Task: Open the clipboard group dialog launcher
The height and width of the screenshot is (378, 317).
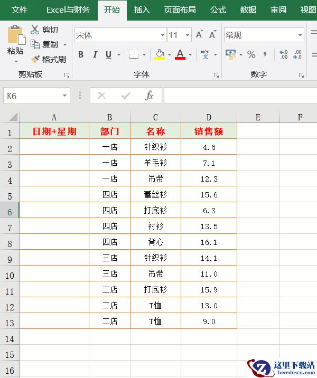Action: point(67,75)
